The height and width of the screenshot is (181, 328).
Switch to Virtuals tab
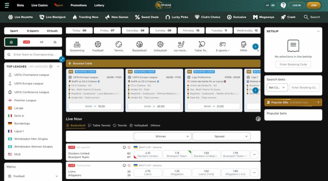52,31
